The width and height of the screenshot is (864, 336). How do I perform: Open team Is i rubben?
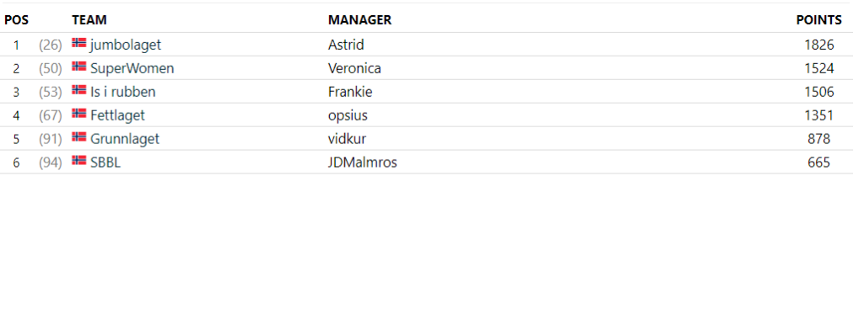(123, 92)
